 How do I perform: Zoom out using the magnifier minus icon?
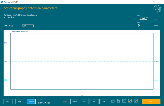(x=130, y=101)
